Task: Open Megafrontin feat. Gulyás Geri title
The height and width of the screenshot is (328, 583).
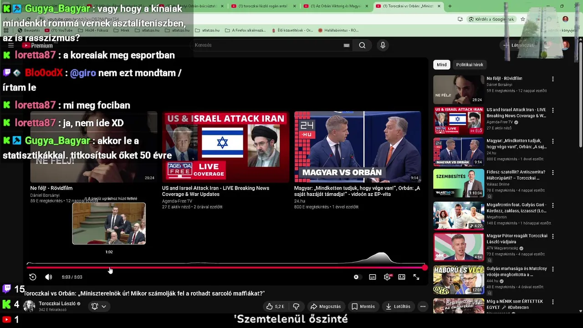Action: click(x=517, y=208)
